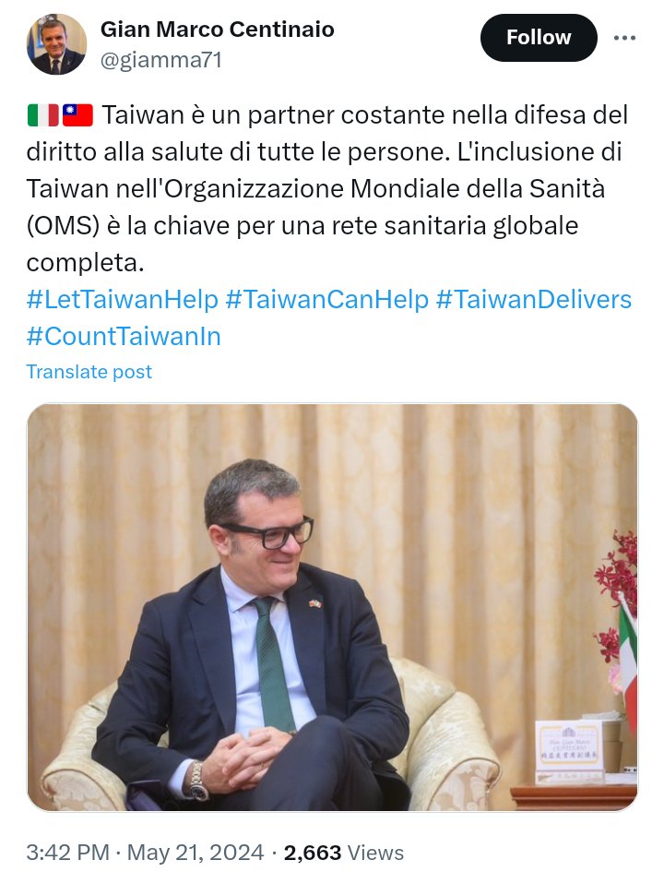This screenshot has width=664, height=884.
Task: Click the Taiwan flag emoji in the post
Action: click(77, 115)
